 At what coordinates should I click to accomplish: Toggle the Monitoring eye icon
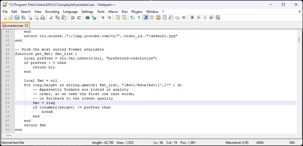pyautogui.click(x=184, y=18)
